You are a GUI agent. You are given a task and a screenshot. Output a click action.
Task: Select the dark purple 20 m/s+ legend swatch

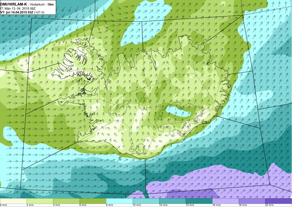point(279,201)
